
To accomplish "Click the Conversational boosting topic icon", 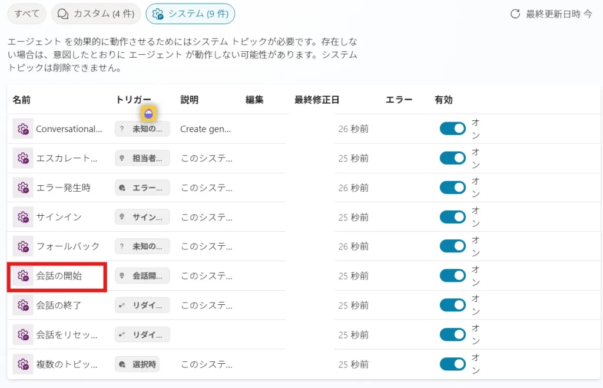I will point(23,129).
